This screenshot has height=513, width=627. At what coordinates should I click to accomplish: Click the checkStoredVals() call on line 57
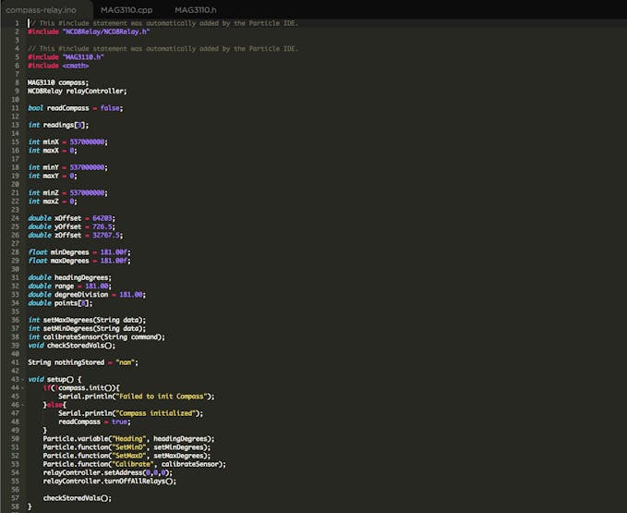(77, 497)
